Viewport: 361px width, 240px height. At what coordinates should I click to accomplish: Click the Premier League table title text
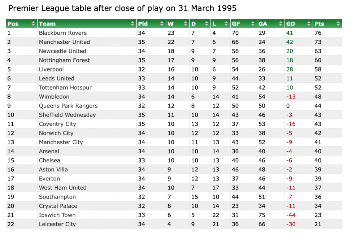[x=122, y=8]
